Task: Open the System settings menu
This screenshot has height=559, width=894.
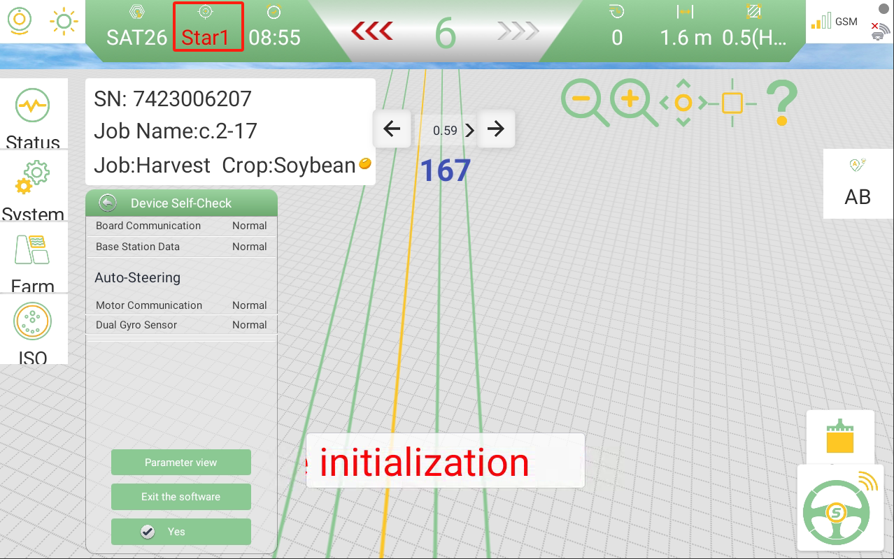Action: point(34,187)
